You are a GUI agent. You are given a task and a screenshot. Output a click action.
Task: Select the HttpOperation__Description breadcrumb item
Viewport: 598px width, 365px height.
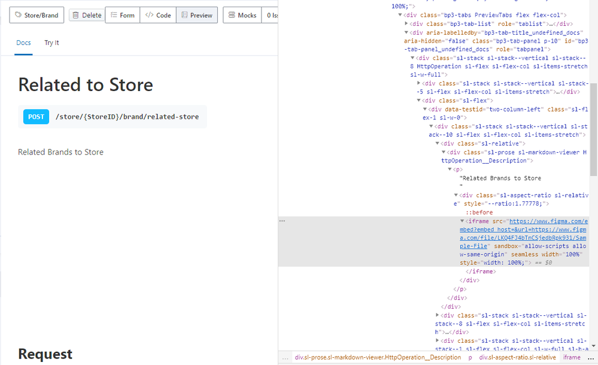click(378, 358)
